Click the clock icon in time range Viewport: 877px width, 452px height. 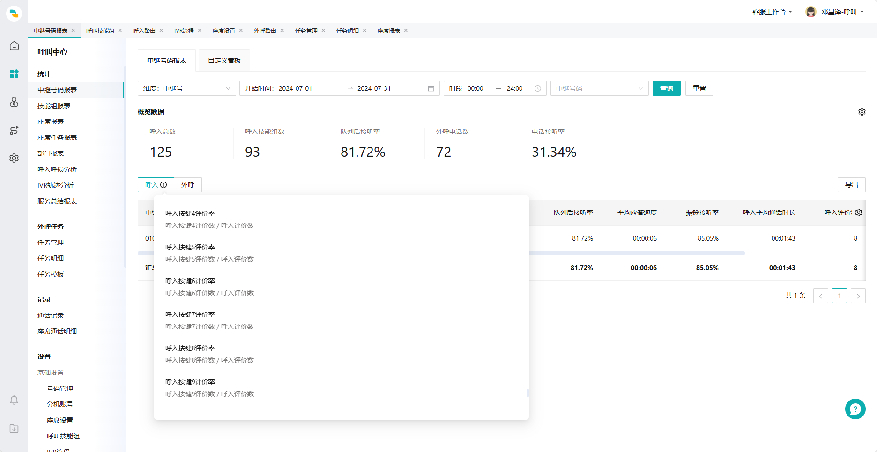(538, 88)
